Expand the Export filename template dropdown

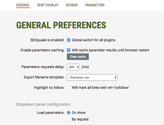coord(92,77)
